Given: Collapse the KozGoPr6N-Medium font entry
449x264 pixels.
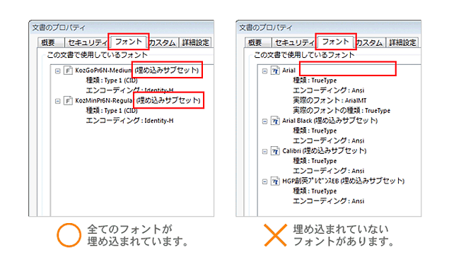Looking at the screenshot, I should pos(57,71).
